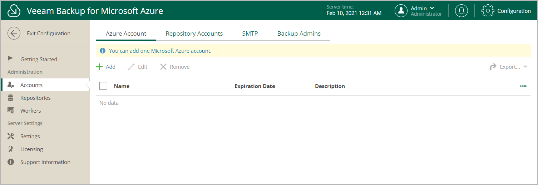
Task: Click the Settings wrench icon
Action: tap(11, 136)
